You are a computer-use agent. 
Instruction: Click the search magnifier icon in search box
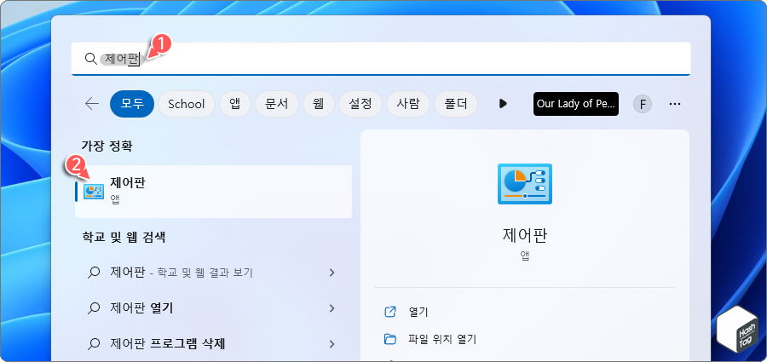pos(90,59)
